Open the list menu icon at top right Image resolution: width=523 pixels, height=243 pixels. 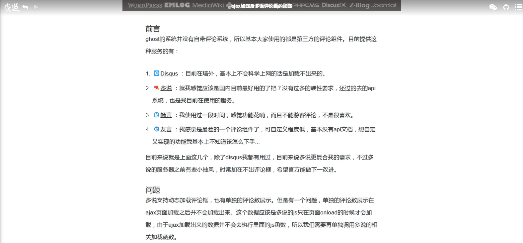tap(518, 7)
